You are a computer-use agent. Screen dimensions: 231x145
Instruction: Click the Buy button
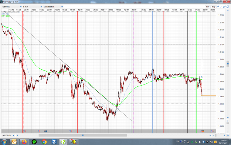coord(214,7)
